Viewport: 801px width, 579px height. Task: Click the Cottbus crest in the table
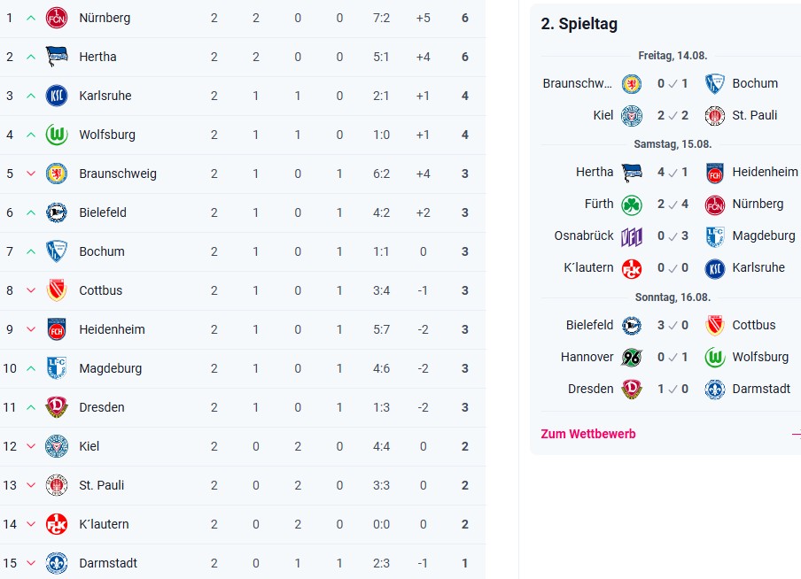(x=56, y=290)
